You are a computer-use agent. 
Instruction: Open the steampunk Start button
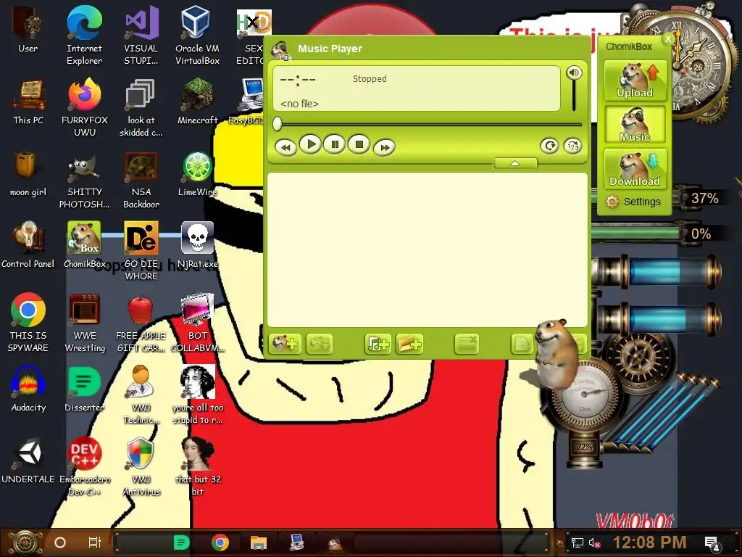(25, 542)
